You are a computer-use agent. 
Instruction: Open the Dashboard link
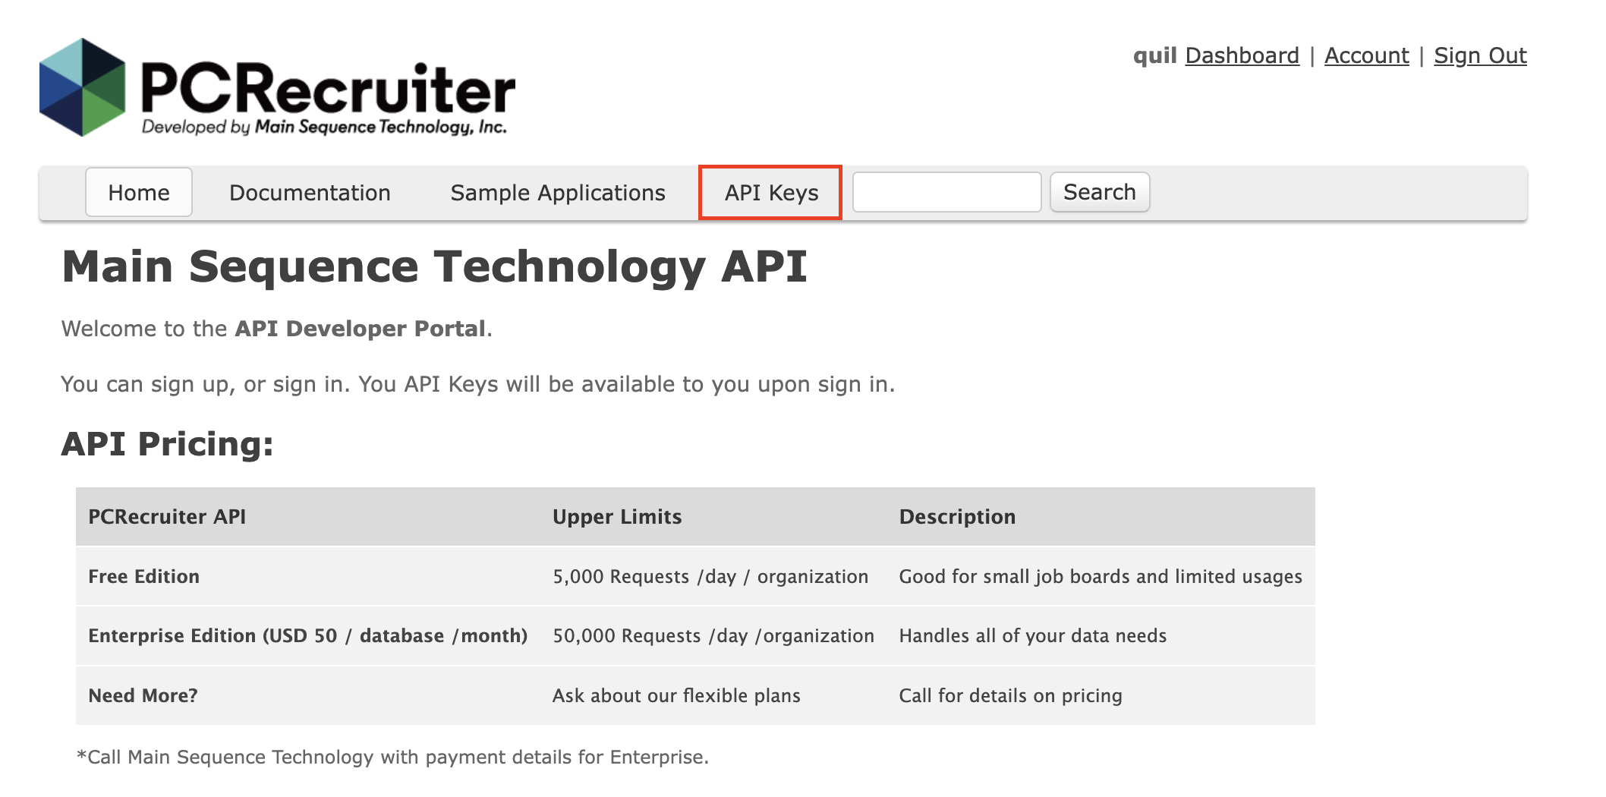(1242, 55)
